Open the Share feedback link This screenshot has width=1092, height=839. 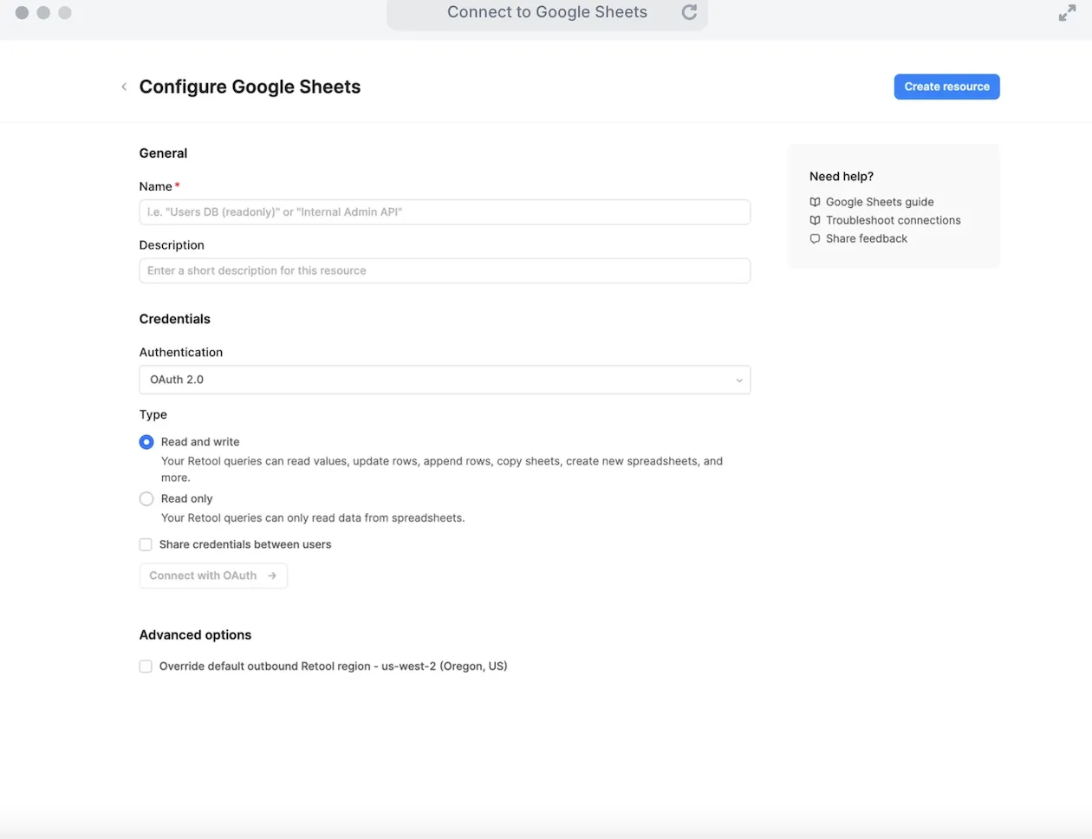(x=867, y=238)
